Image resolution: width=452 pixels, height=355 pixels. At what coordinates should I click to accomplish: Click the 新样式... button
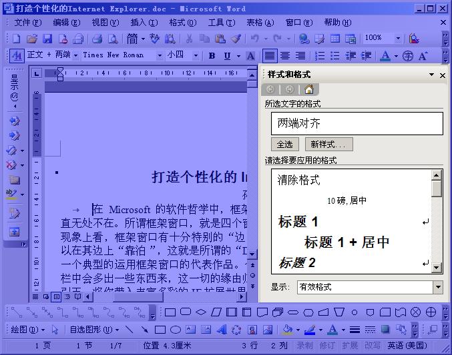328,145
